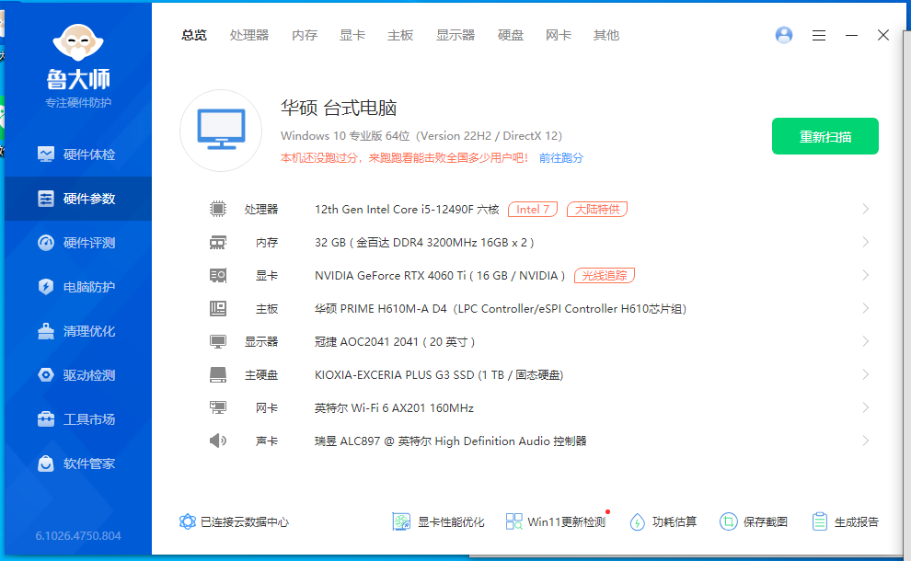Click version number 6.1026.4750.804
The height and width of the screenshot is (561, 911).
[x=78, y=535]
